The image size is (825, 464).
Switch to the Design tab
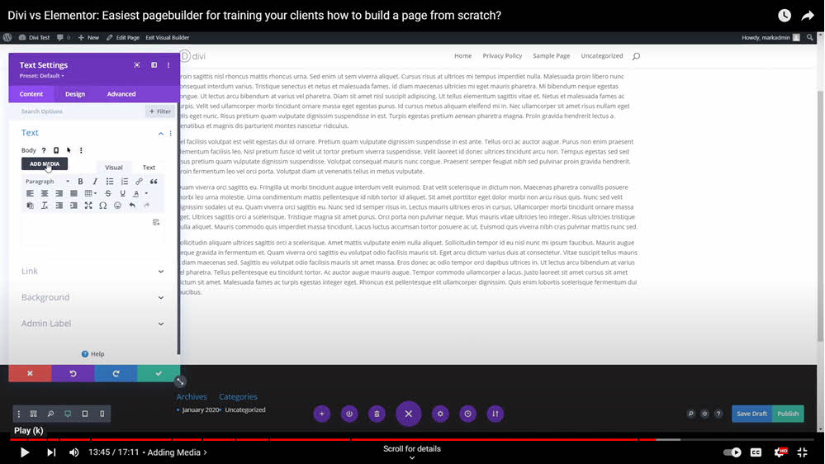point(75,94)
